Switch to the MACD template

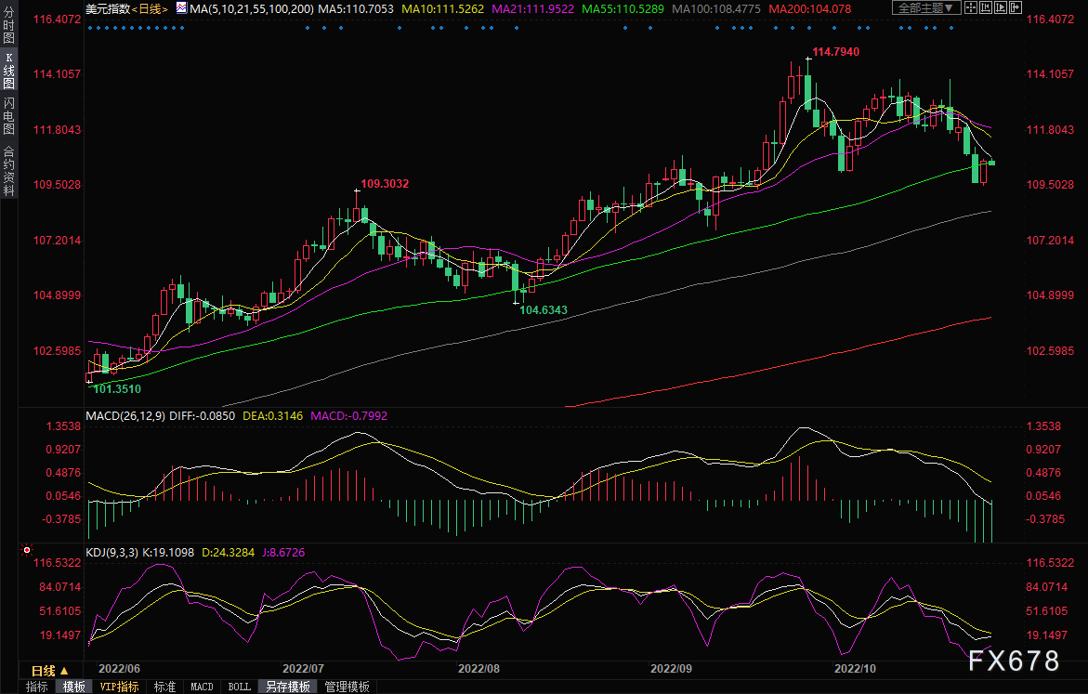[x=202, y=687]
